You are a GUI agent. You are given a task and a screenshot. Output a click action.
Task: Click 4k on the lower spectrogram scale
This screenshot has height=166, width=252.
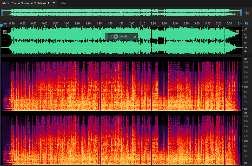click(245, 156)
